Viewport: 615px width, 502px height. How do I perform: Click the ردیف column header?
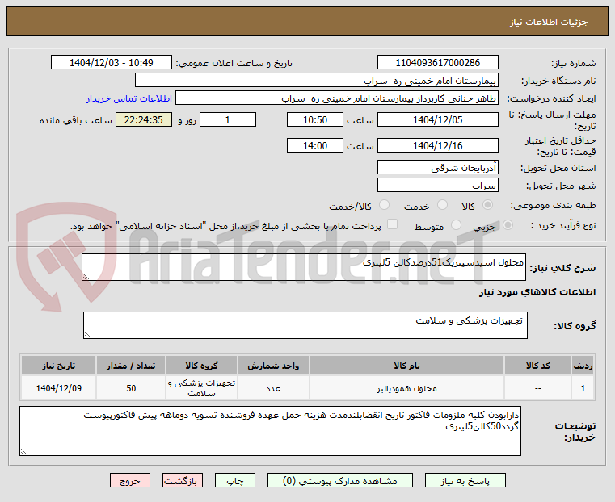pyautogui.click(x=583, y=366)
